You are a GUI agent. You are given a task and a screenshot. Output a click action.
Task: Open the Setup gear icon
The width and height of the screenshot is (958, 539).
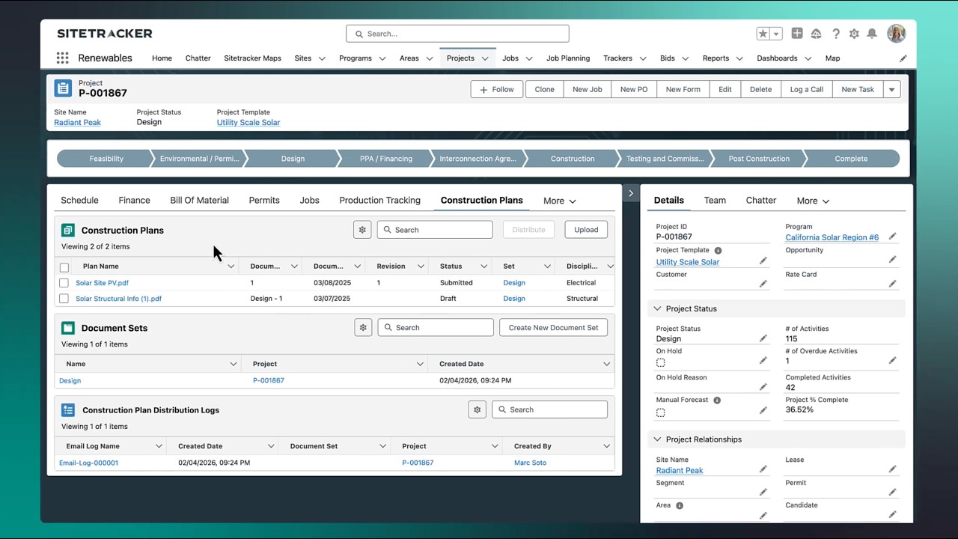[x=854, y=34]
